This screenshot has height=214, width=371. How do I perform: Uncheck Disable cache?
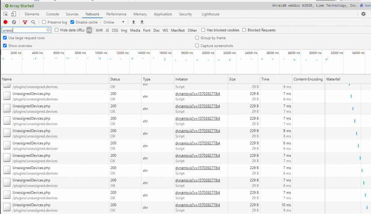coord(72,22)
